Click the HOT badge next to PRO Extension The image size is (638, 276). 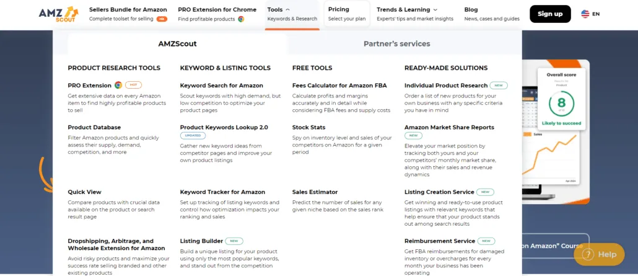[133, 85]
